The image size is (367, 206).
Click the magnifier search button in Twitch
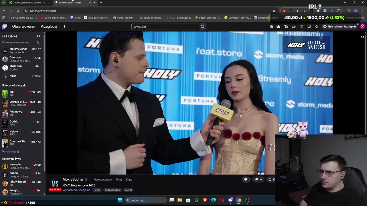click(x=203, y=27)
